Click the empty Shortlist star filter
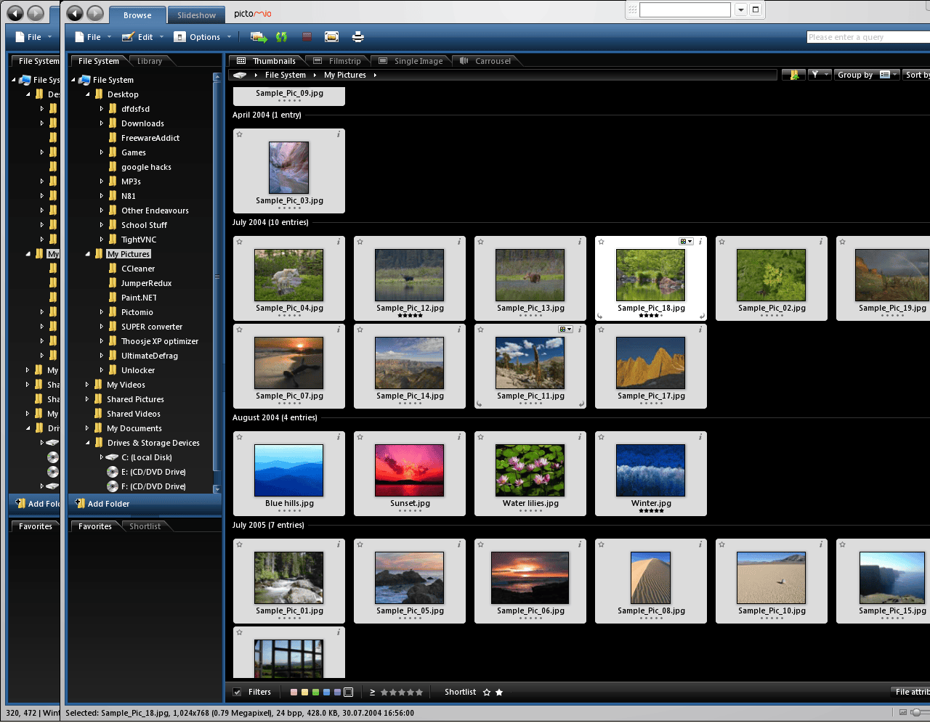Screen dimensions: 930x723 (x=487, y=693)
